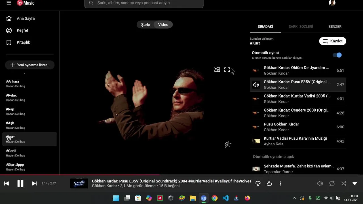Image resolution: width=363 pixels, height=204 pixels.
Task: Click the #Kurt queue source link
Action: [x=255, y=43]
